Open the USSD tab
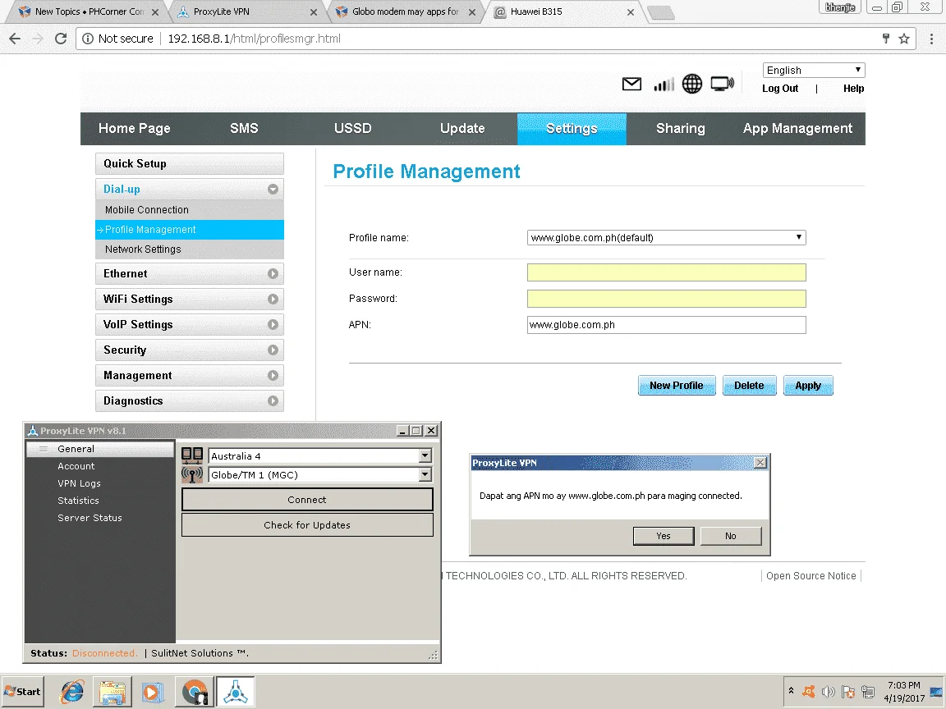The width and height of the screenshot is (946, 709). (353, 128)
